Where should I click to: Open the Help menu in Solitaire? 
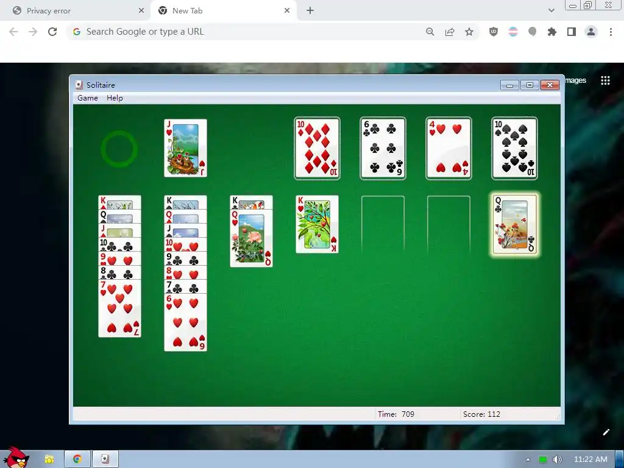[115, 98]
